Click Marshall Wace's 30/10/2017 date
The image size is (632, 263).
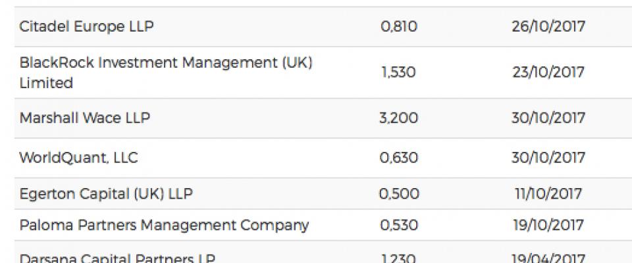548,118
